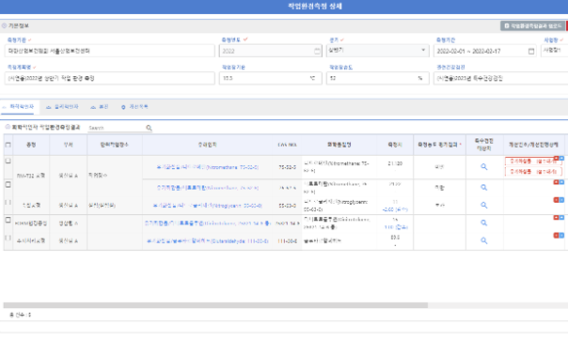Click the 측정기관 input field
The height and width of the screenshot is (355, 568).
point(110,51)
